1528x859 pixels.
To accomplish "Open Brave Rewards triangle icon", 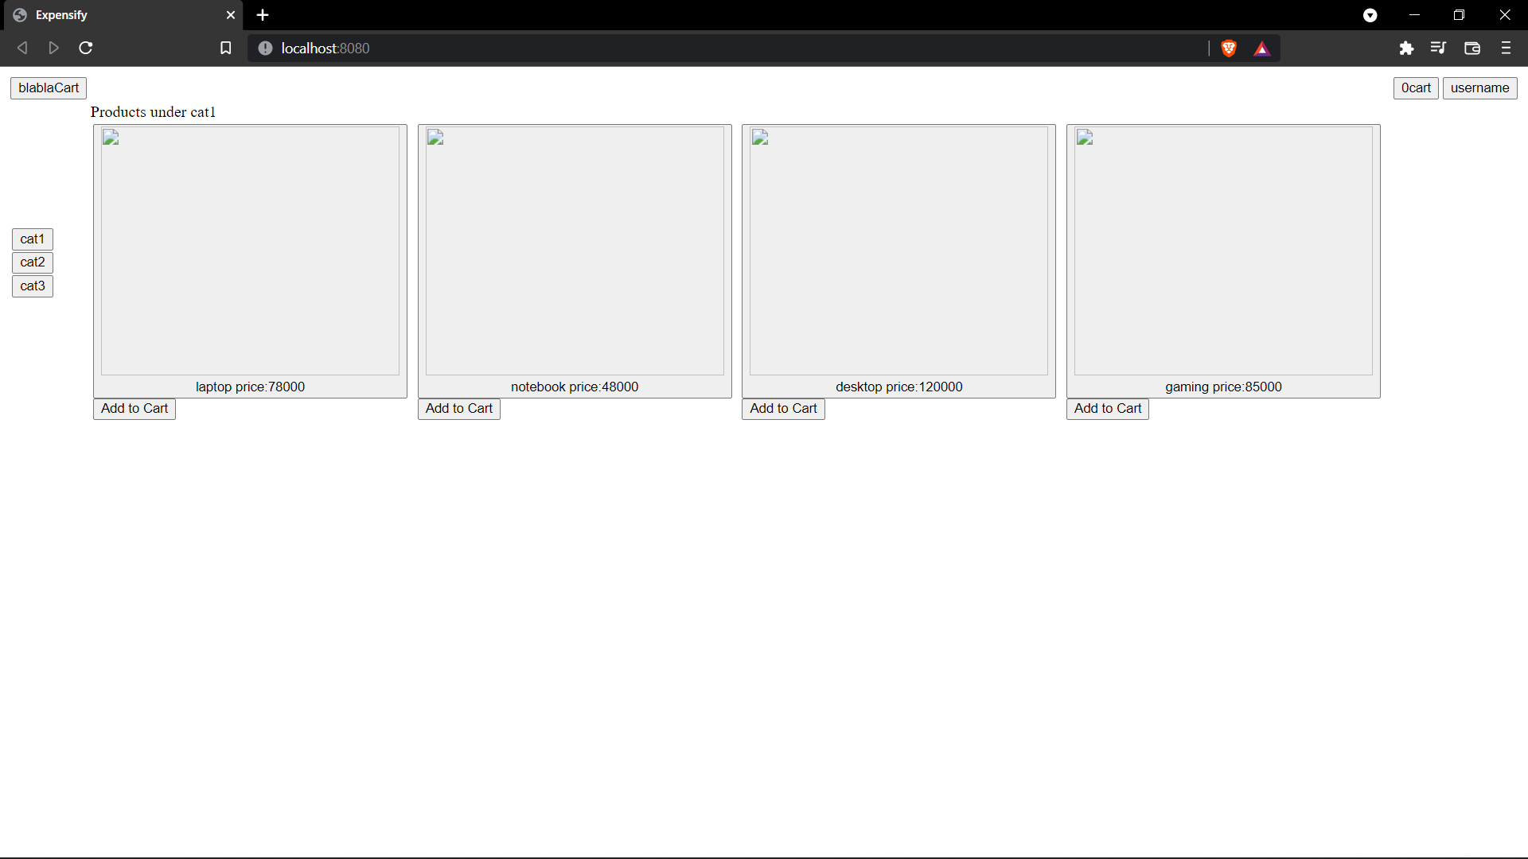I will [x=1262, y=49].
